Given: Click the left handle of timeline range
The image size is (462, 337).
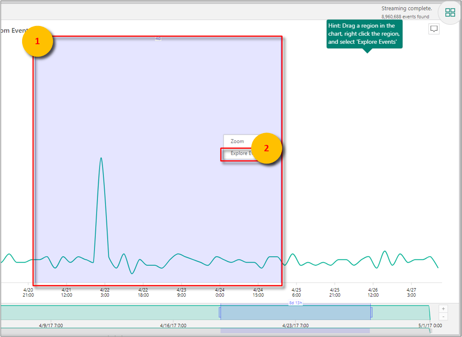Looking at the screenshot, I should 220,312.
